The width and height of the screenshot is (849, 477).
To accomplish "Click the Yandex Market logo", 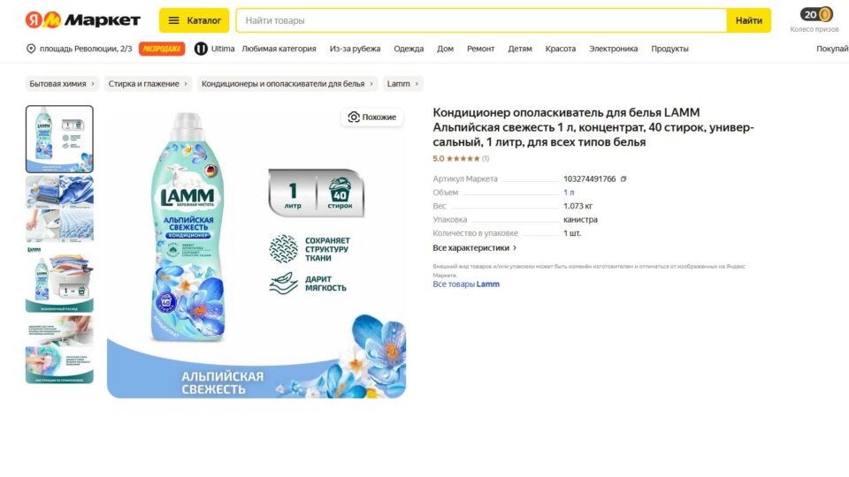I will click(x=82, y=20).
